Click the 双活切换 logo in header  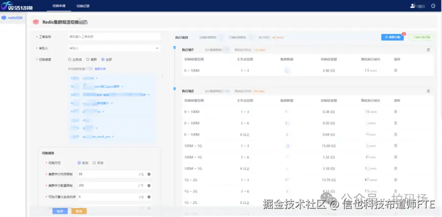tap(17, 6)
